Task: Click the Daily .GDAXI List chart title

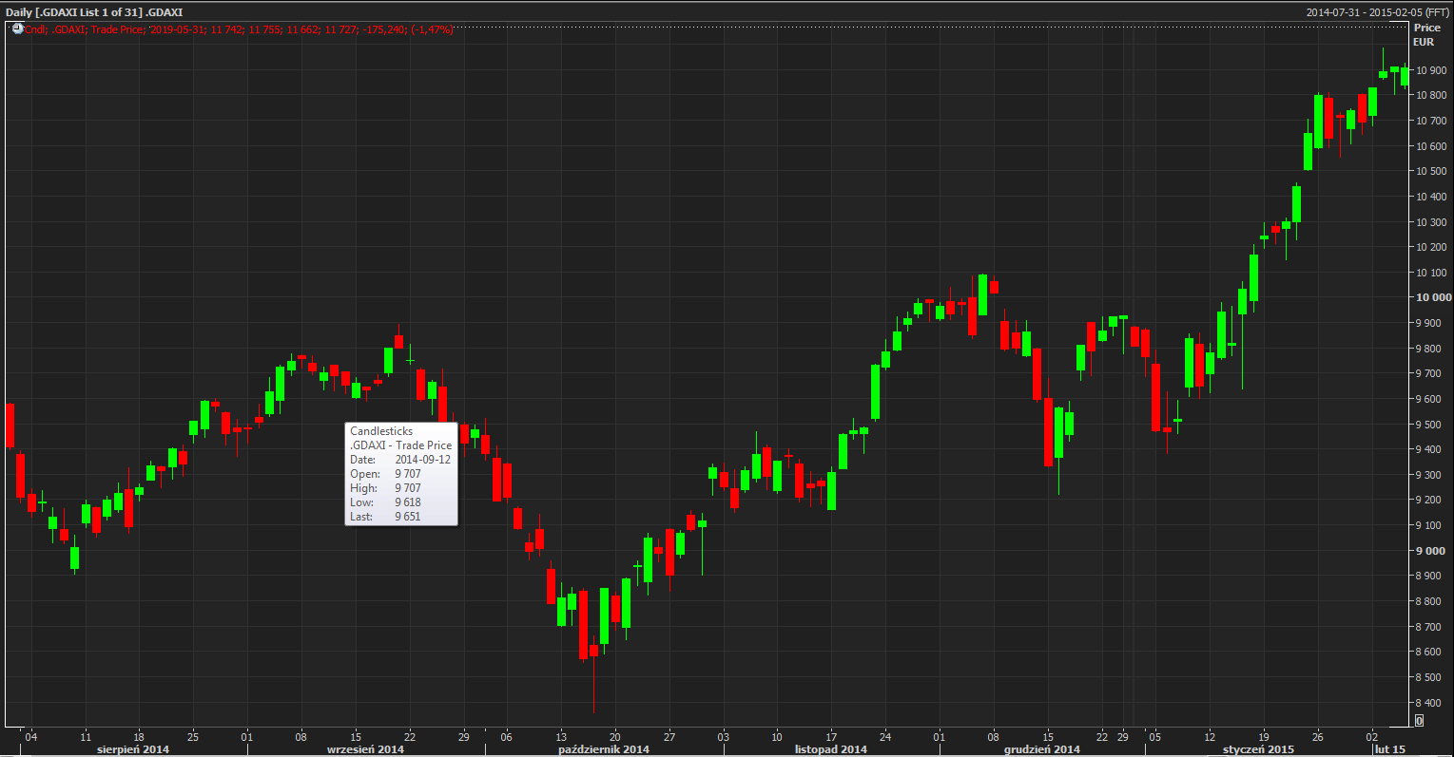Action: pos(94,12)
